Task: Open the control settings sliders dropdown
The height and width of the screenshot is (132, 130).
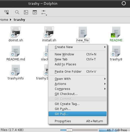Action: click(44, 13)
